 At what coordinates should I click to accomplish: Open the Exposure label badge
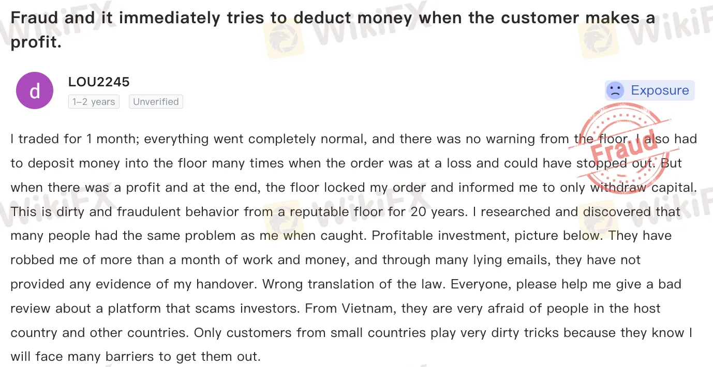pos(649,90)
